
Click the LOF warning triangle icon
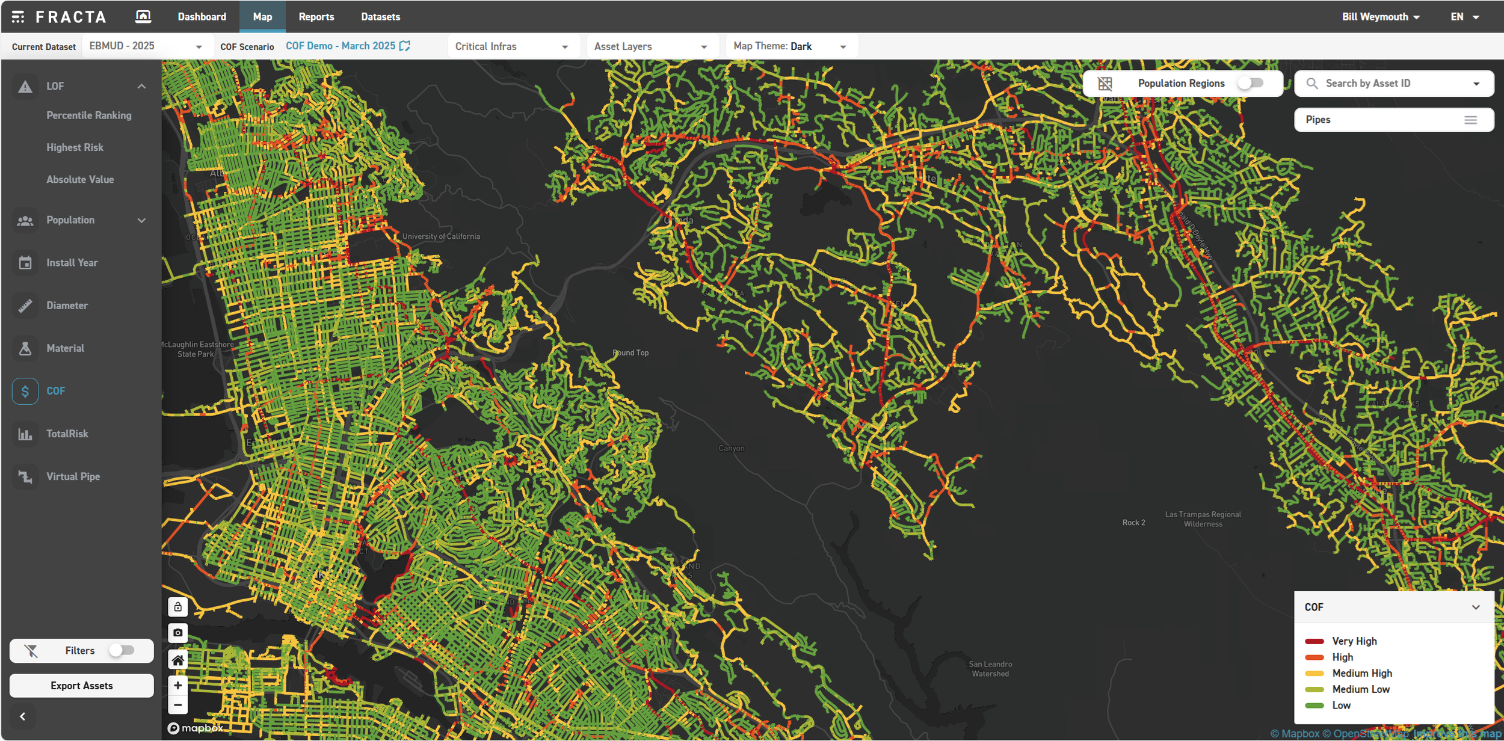[25, 87]
